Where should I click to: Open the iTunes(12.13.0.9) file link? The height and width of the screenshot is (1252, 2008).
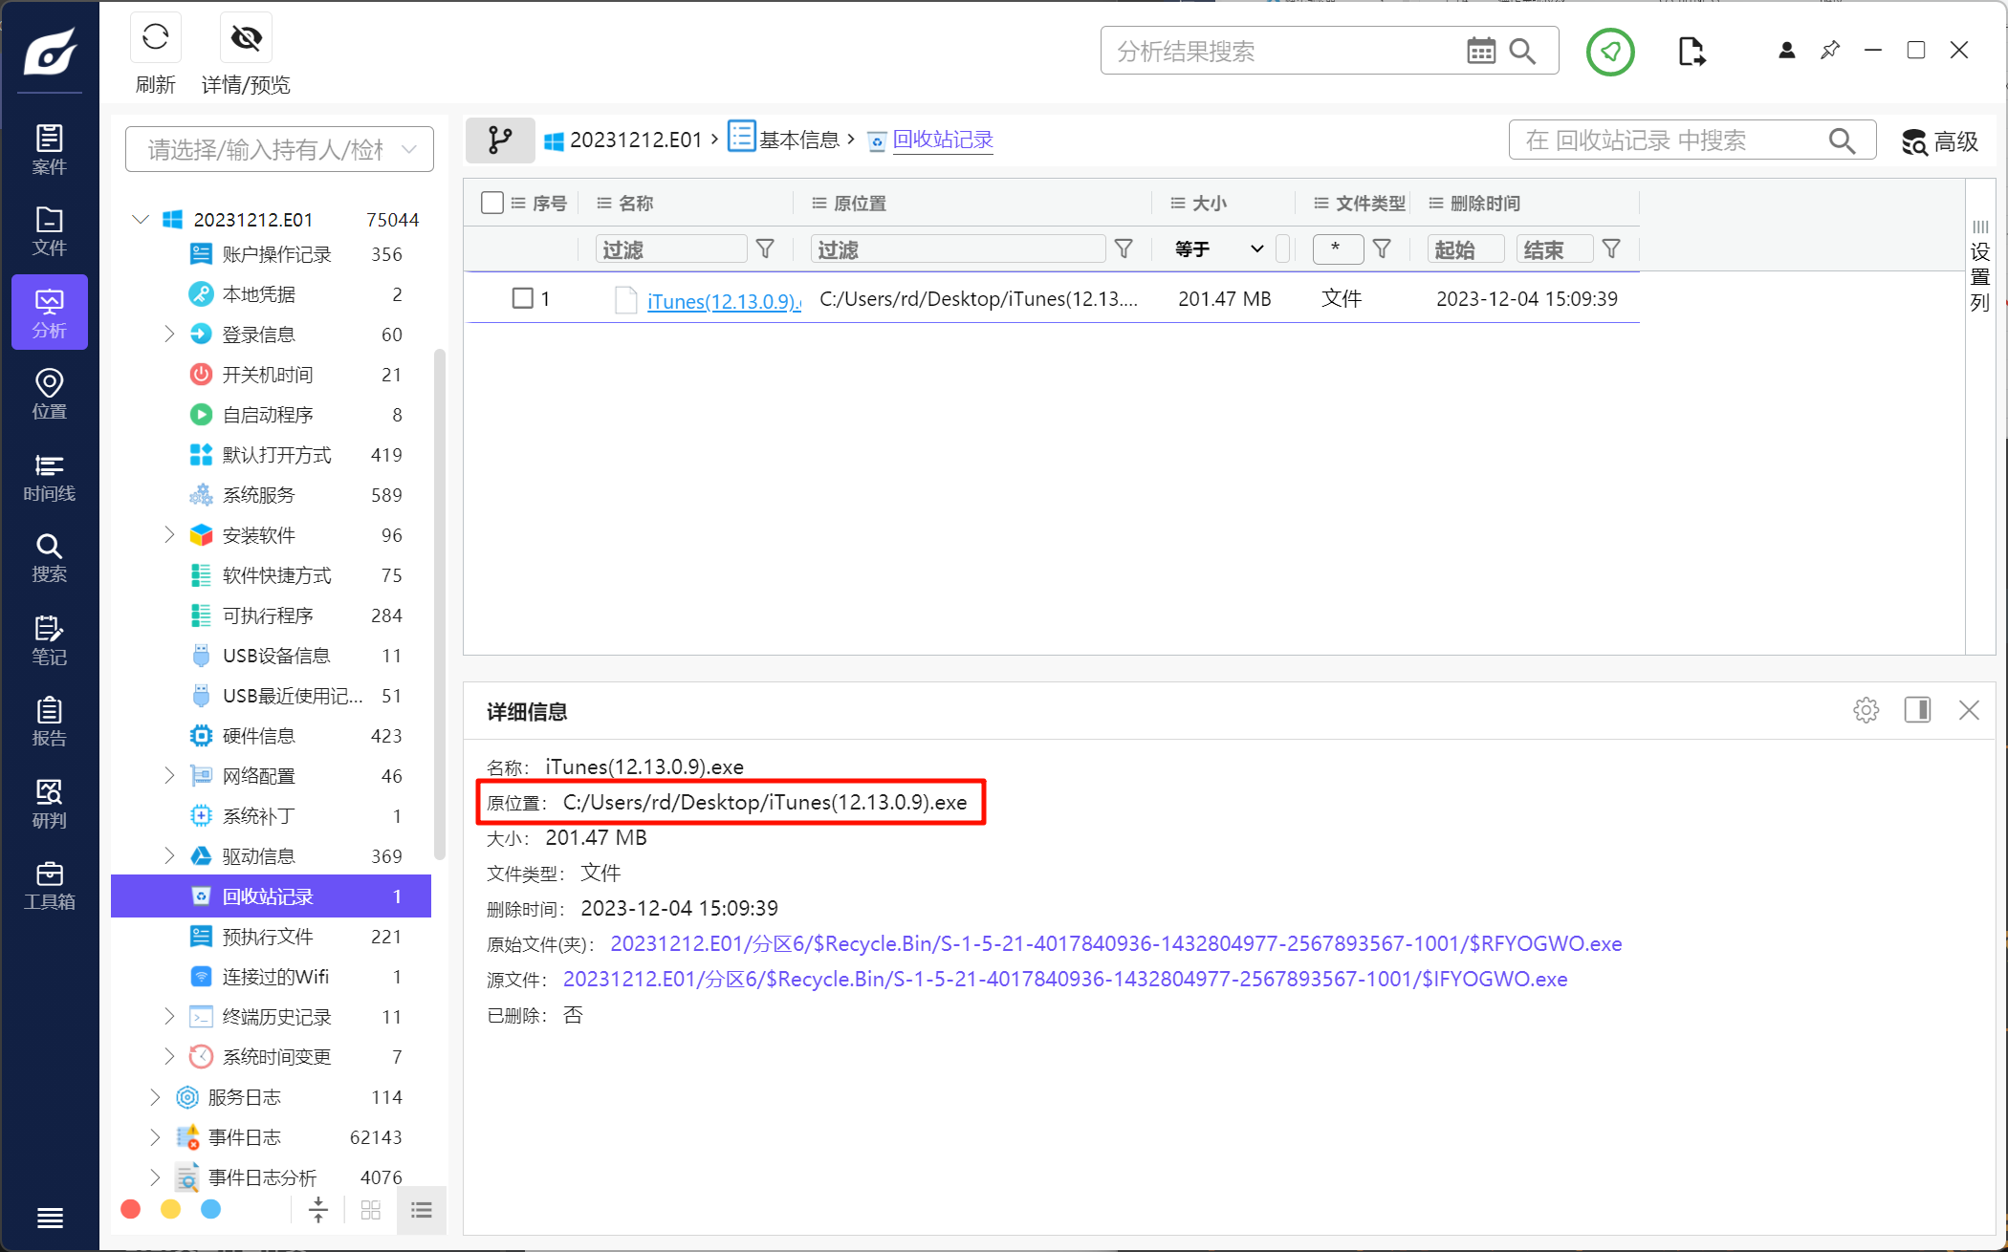pos(723,301)
